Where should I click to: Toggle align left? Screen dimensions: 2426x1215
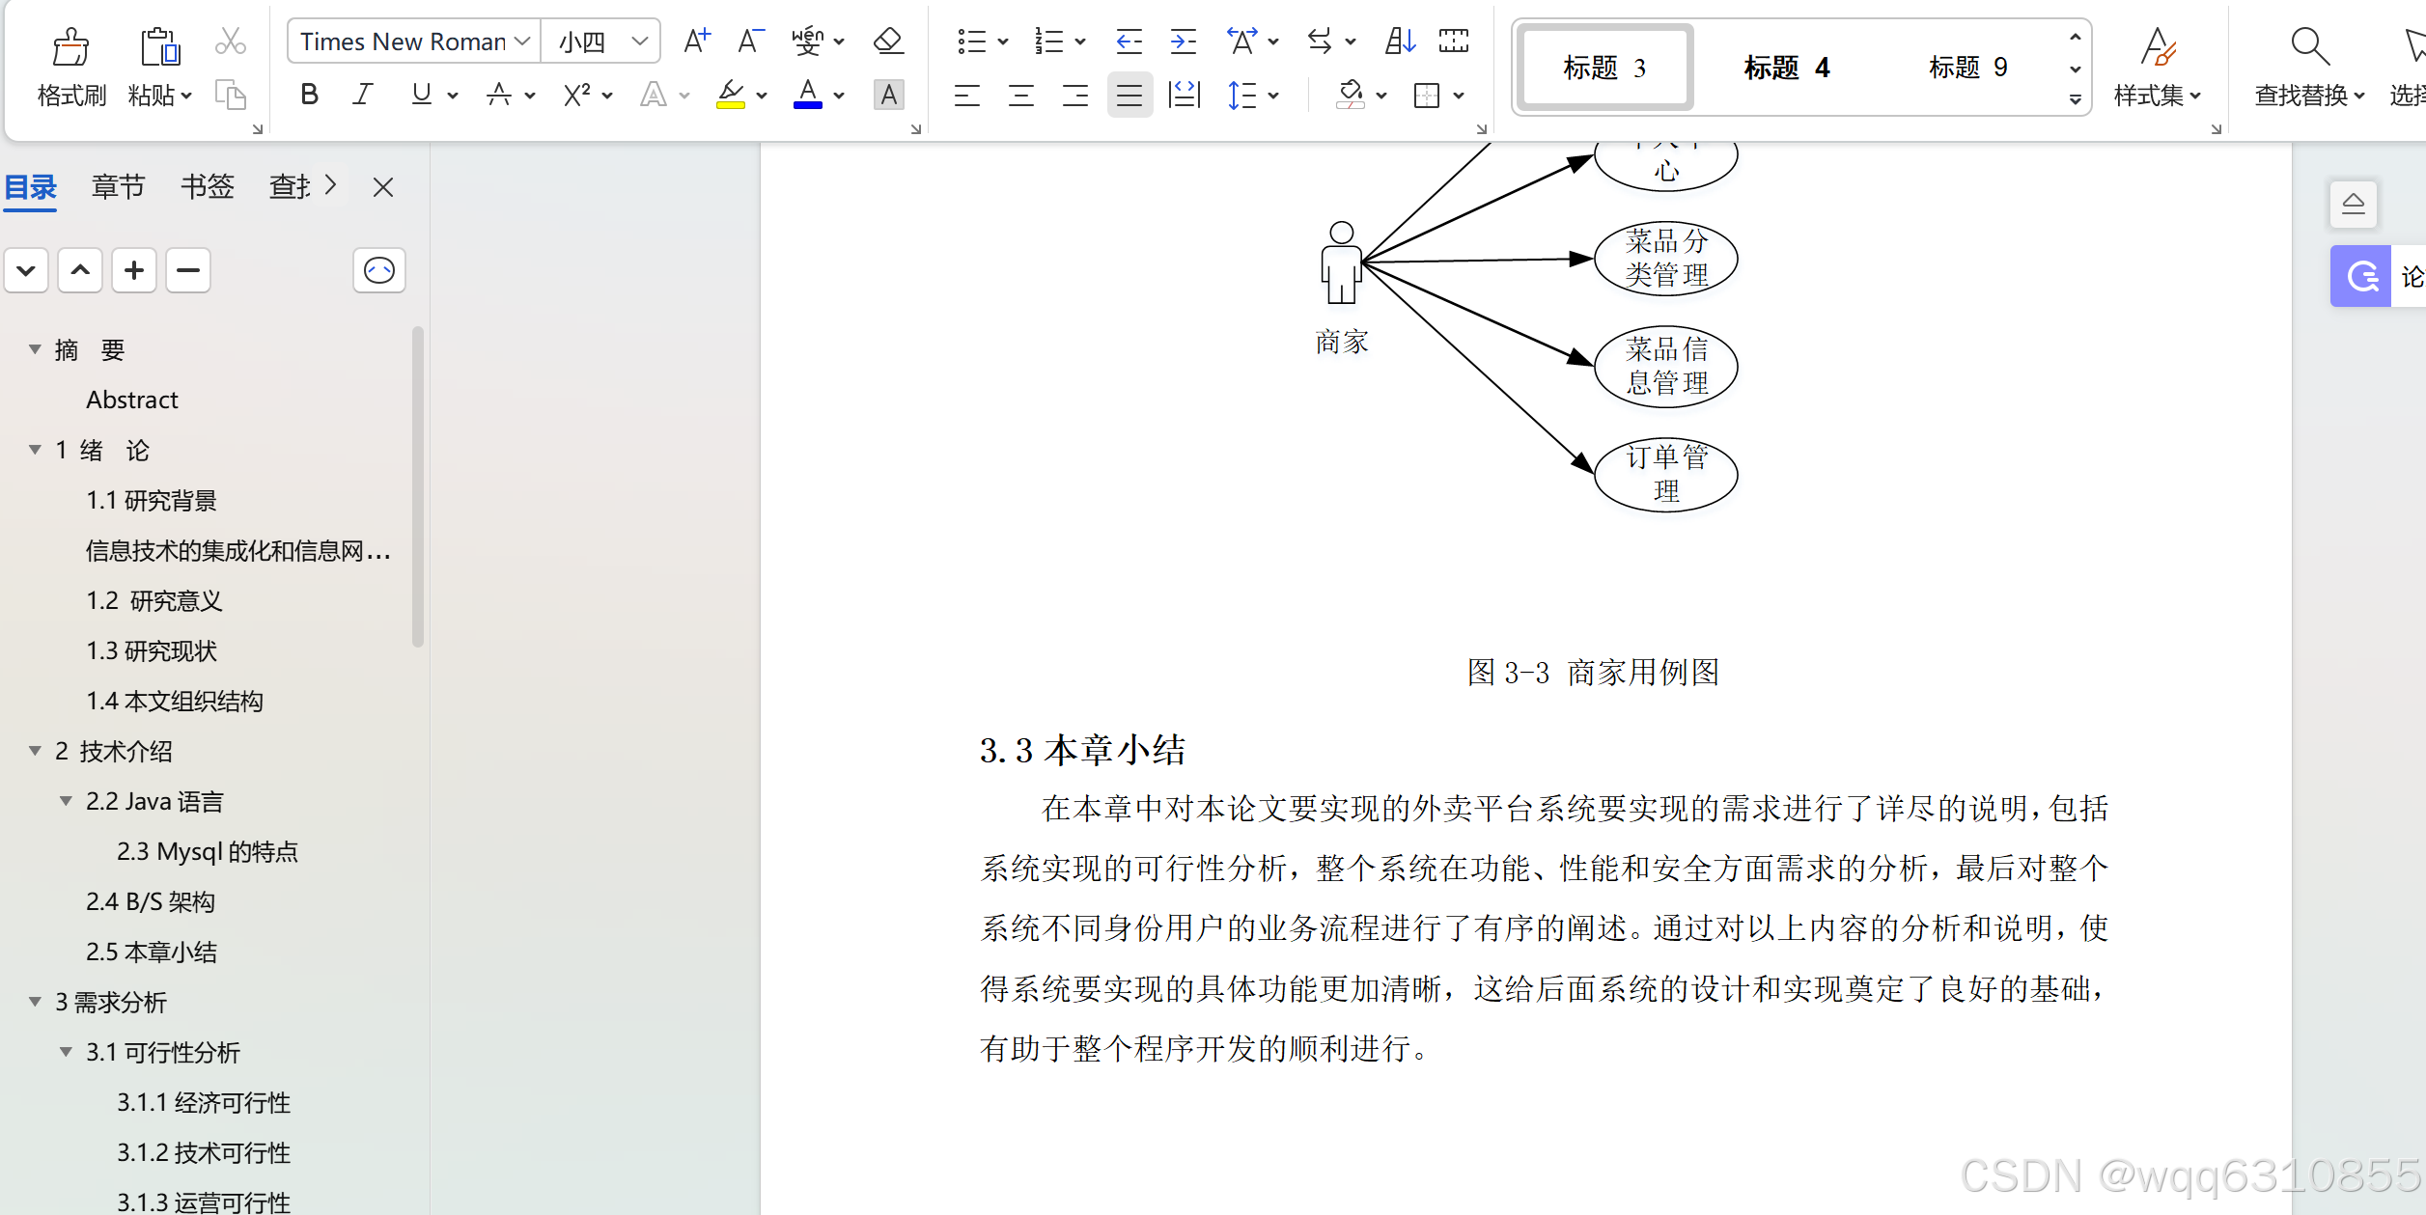(x=966, y=95)
